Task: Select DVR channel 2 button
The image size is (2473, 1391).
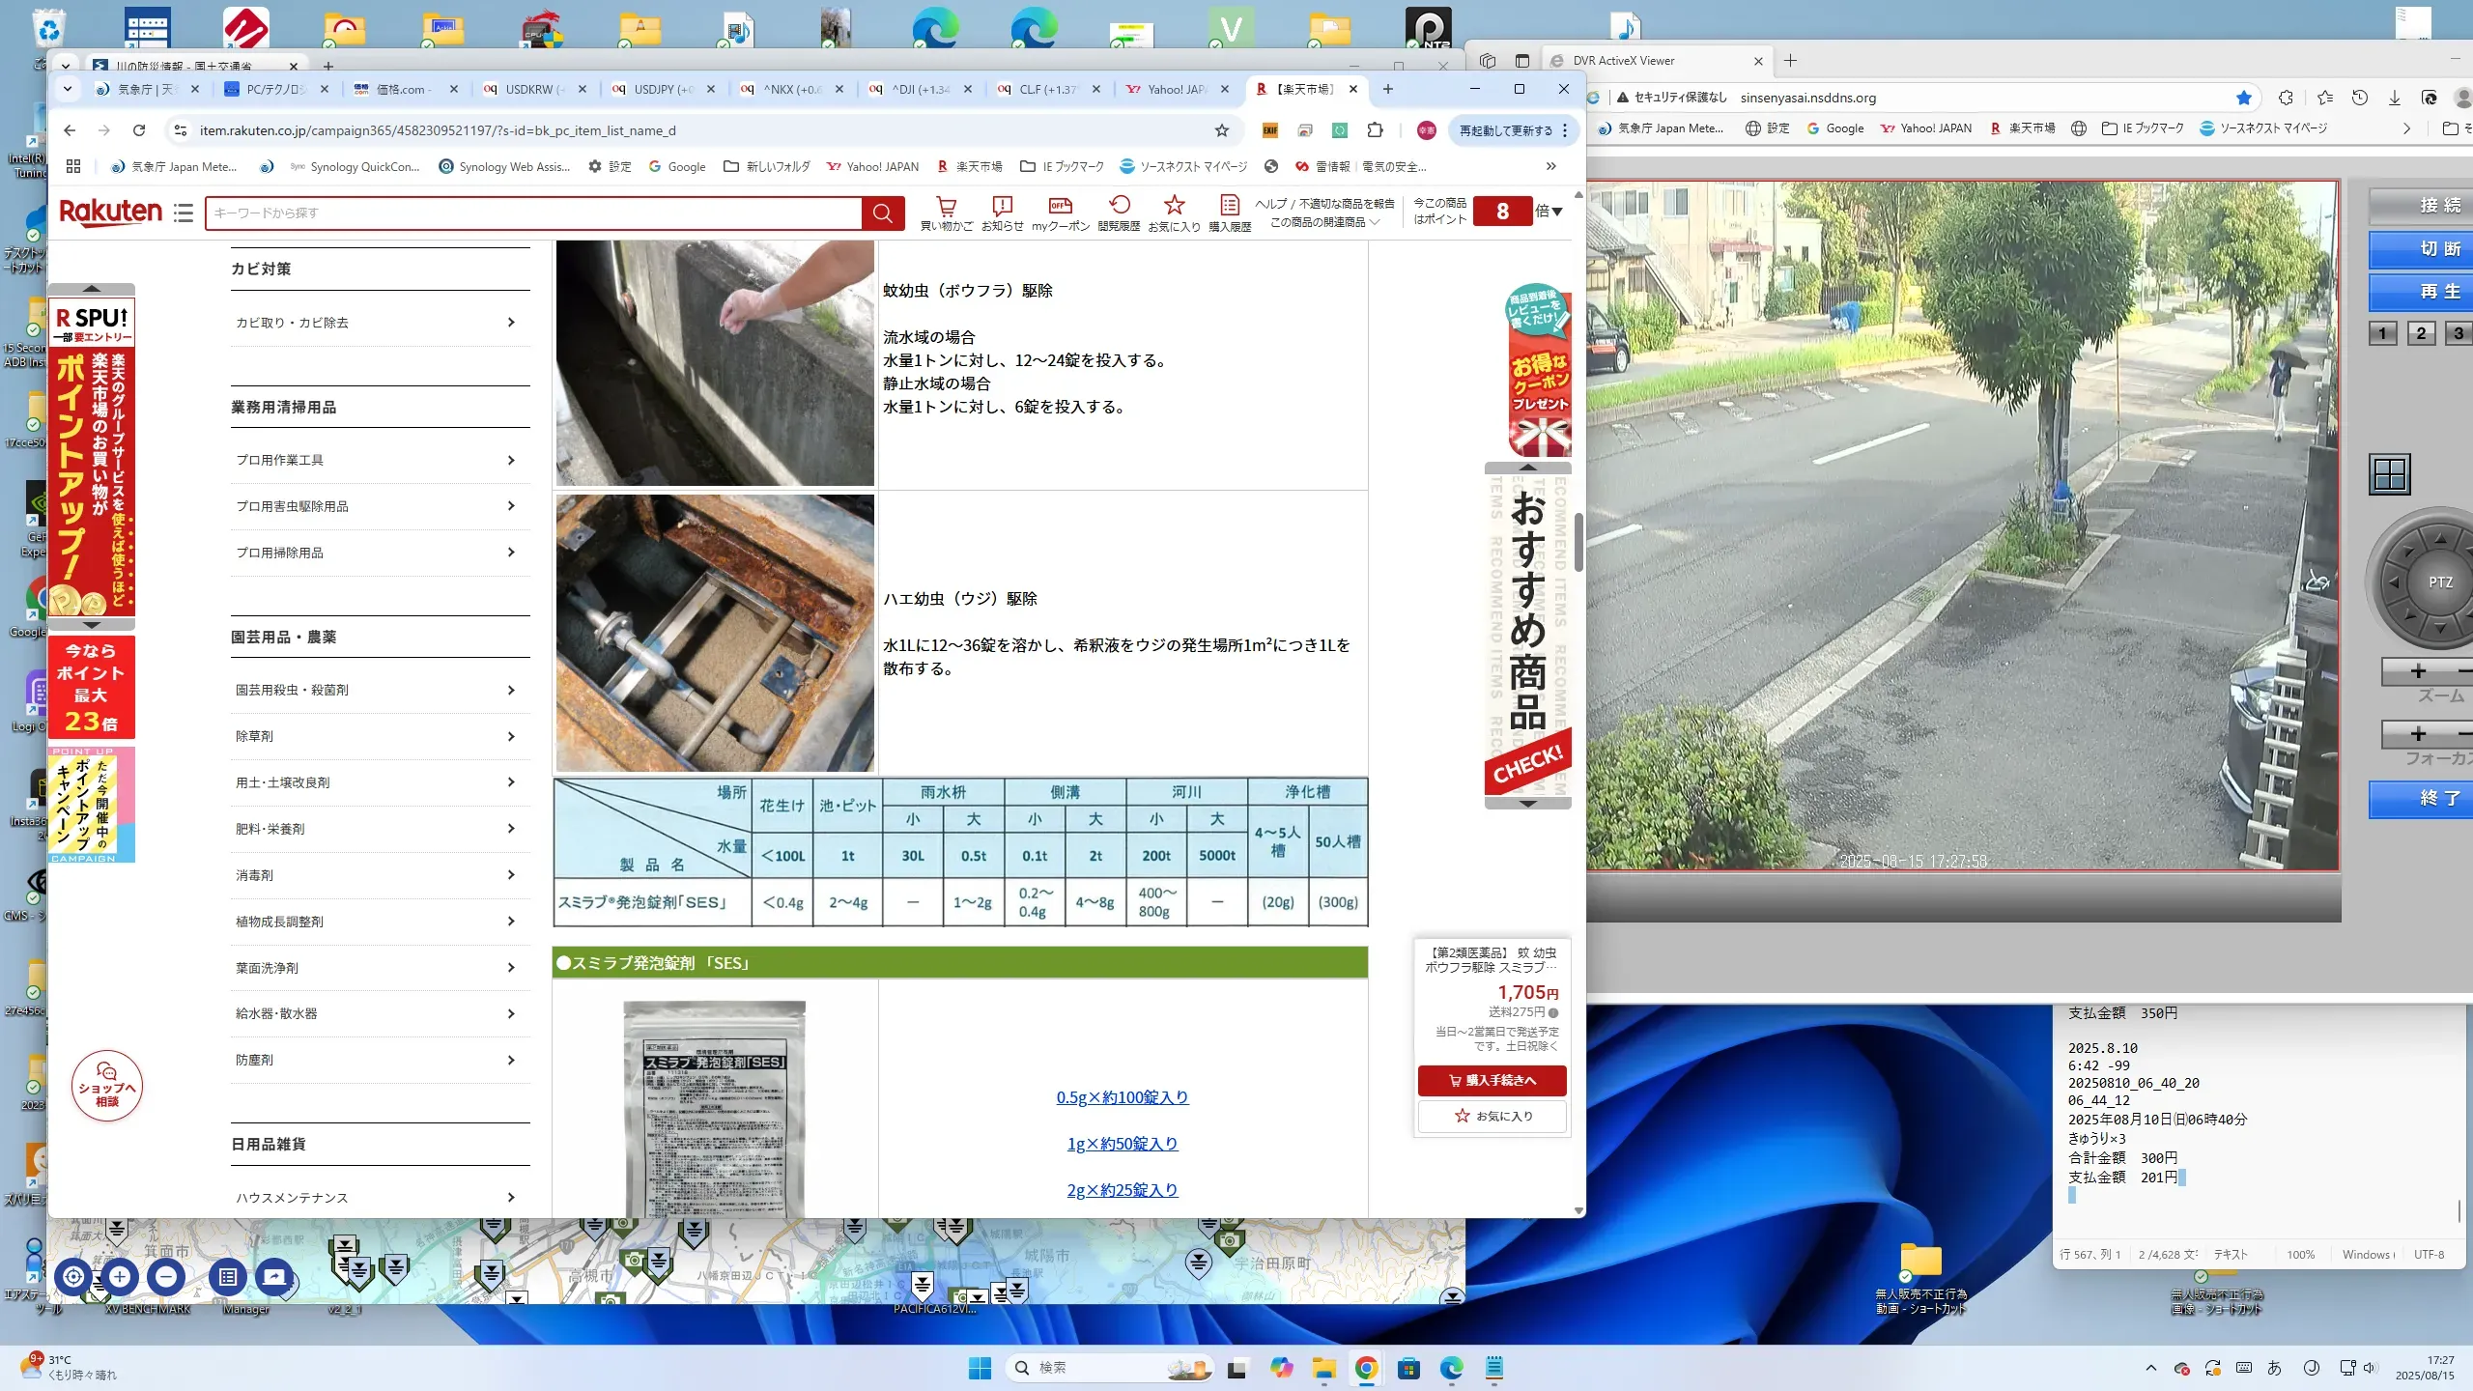Action: click(x=2420, y=333)
